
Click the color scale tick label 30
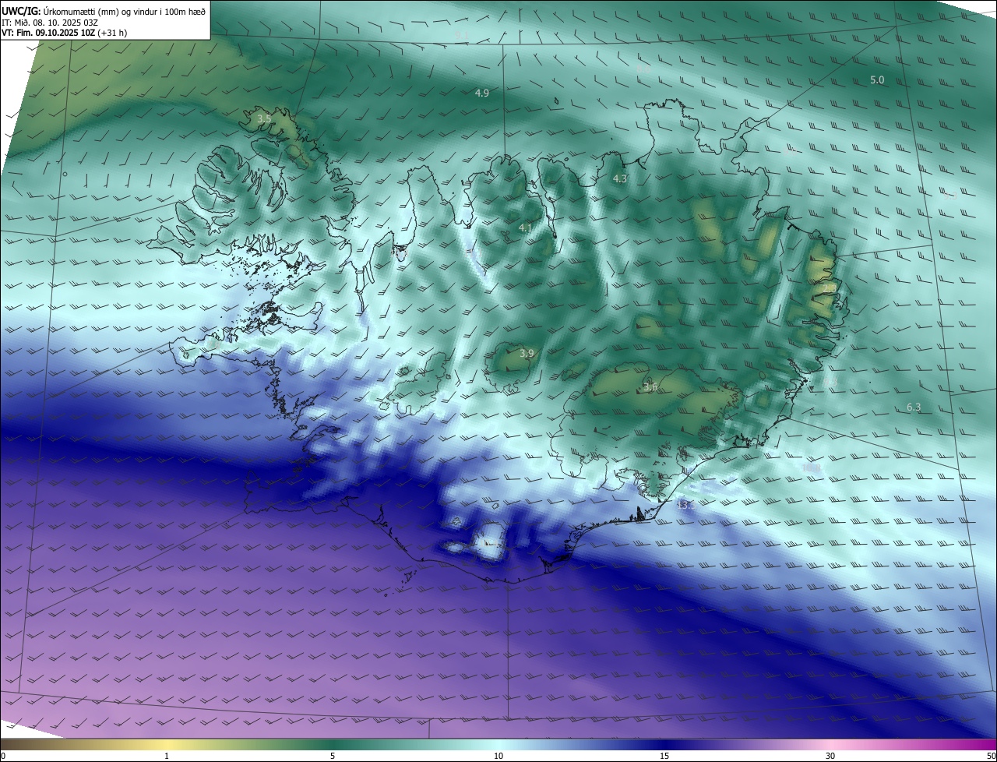[x=830, y=756]
